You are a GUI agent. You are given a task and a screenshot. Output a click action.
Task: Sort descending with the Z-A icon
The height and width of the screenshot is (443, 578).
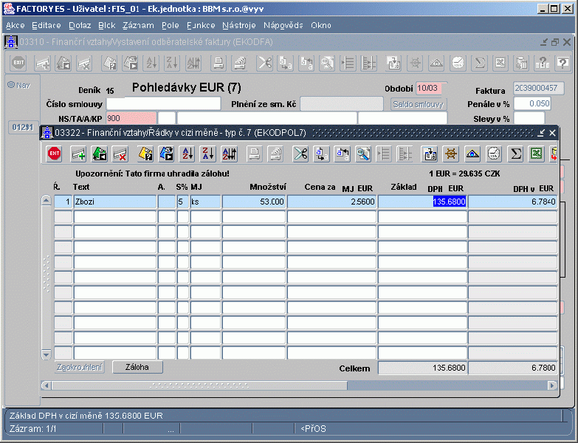pyautogui.click(x=208, y=154)
